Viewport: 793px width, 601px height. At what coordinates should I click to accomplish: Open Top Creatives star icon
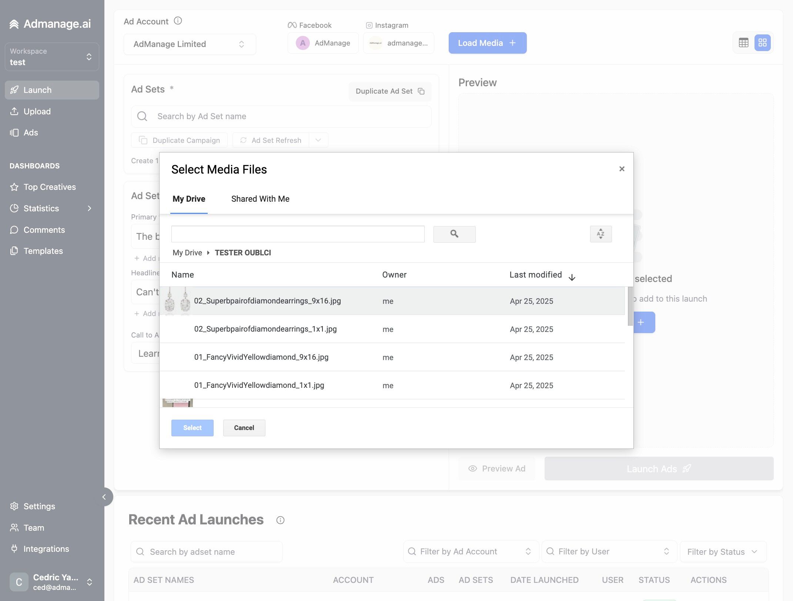14,187
